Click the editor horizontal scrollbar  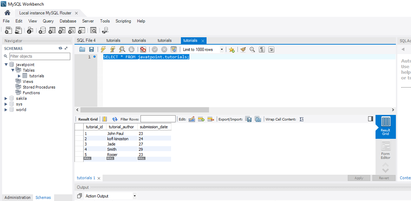click(145, 110)
